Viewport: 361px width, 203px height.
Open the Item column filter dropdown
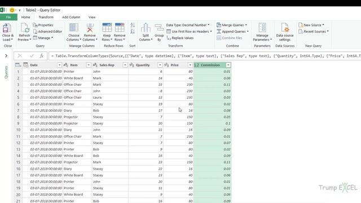point(89,65)
